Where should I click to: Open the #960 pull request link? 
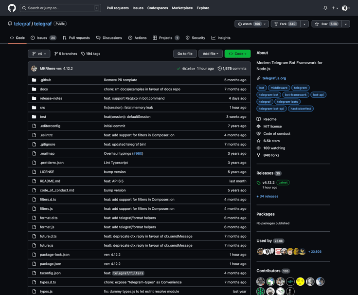[x=138, y=153]
